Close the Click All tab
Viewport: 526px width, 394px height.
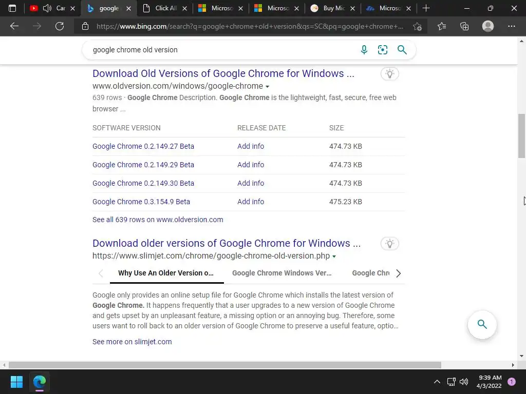click(x=184, y=8)
